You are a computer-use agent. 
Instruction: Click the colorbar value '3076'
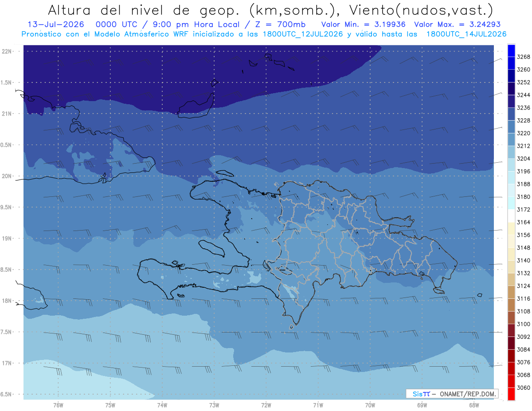pyautogui.click(x=524, y=362)
